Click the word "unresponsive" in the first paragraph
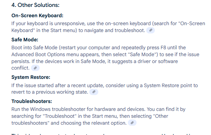 pos(70,23)
